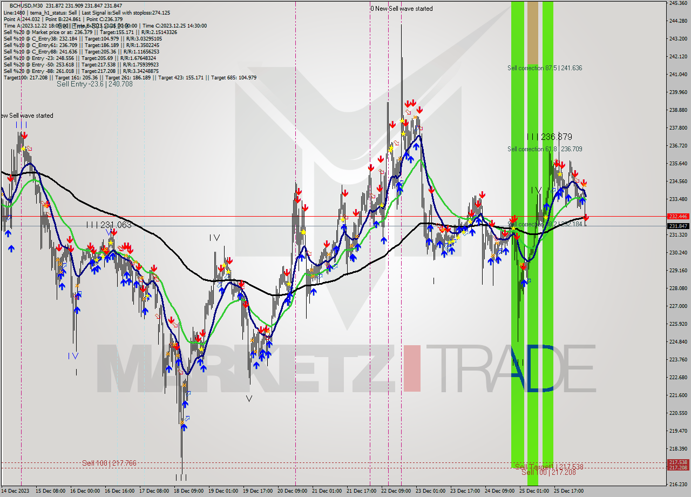Click the '18 Dec 09:00' time axis label
691x497 pixels.
tap(188, 492)
